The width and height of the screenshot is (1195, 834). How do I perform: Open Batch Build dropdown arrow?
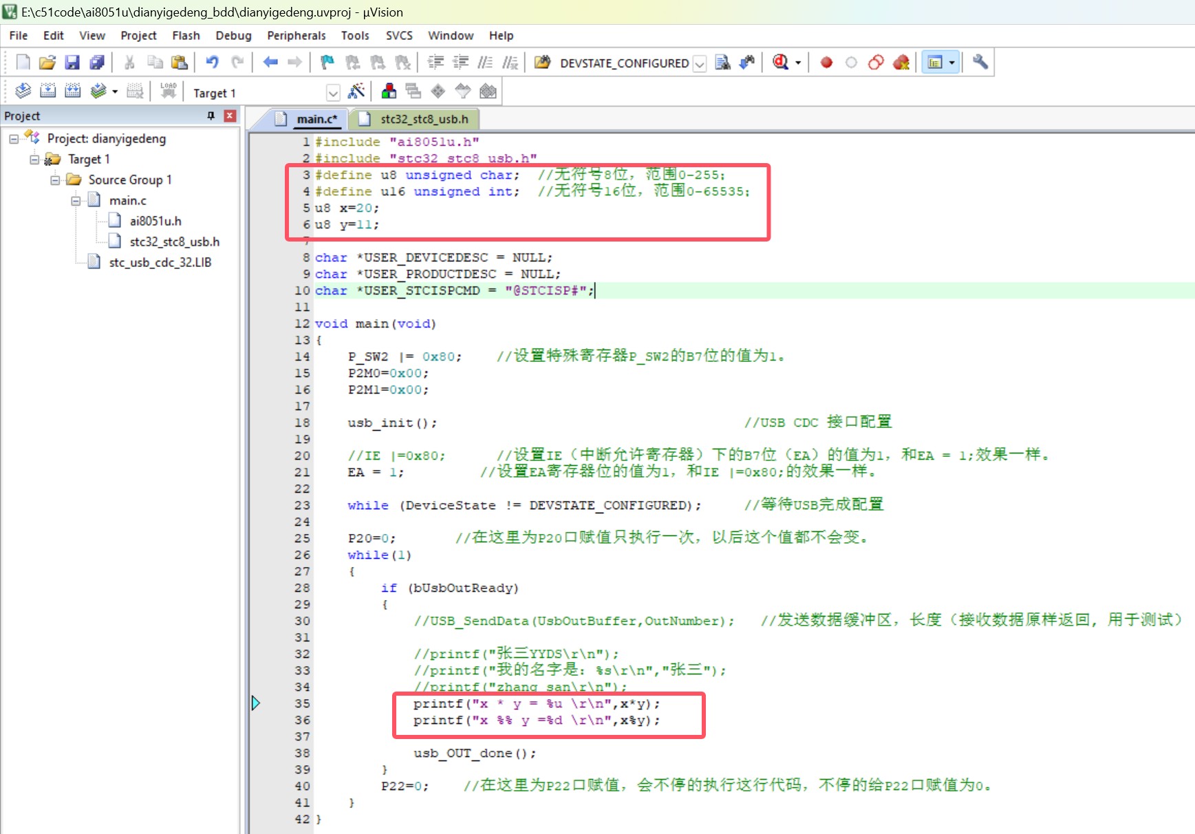pyautogui.click(x=115, y=92)
